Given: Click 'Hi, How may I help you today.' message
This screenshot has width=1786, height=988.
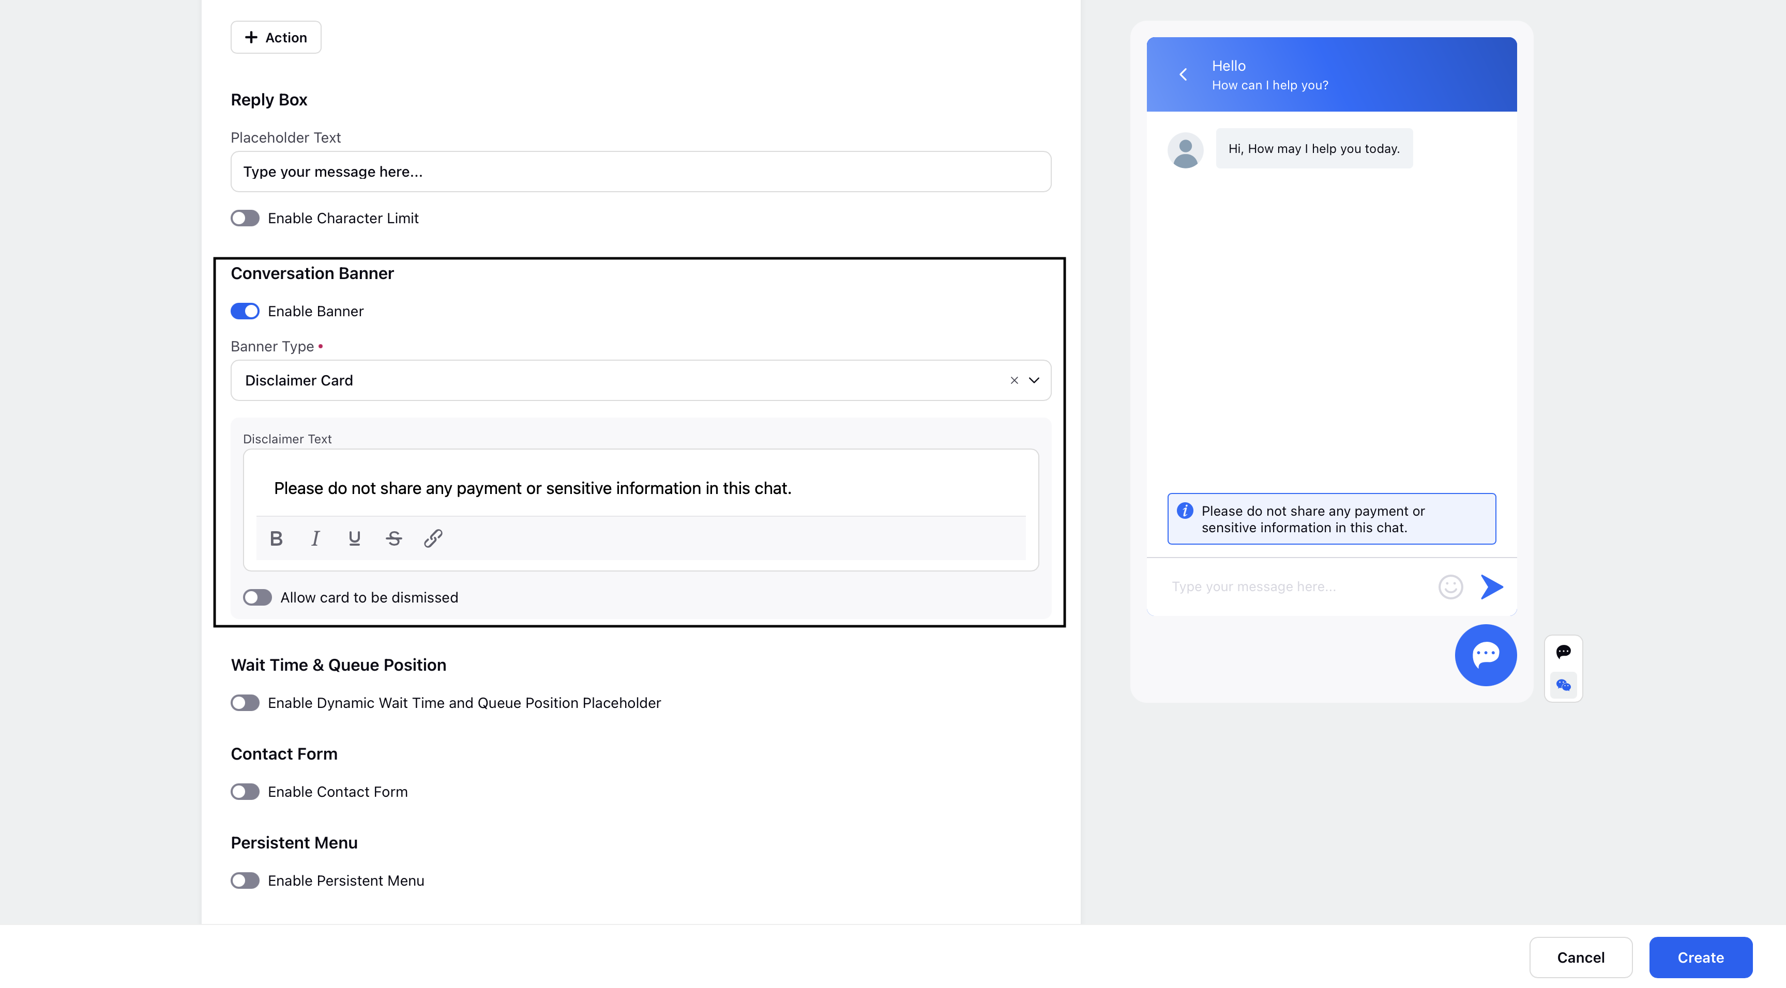Looking at the screenshot, I should click(1314, 148).
